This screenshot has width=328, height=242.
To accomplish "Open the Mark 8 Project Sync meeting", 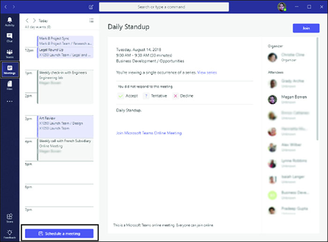I will click(65, 41).
